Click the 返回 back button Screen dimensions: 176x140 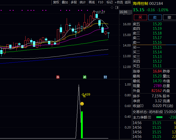click(x=128, y=2)
